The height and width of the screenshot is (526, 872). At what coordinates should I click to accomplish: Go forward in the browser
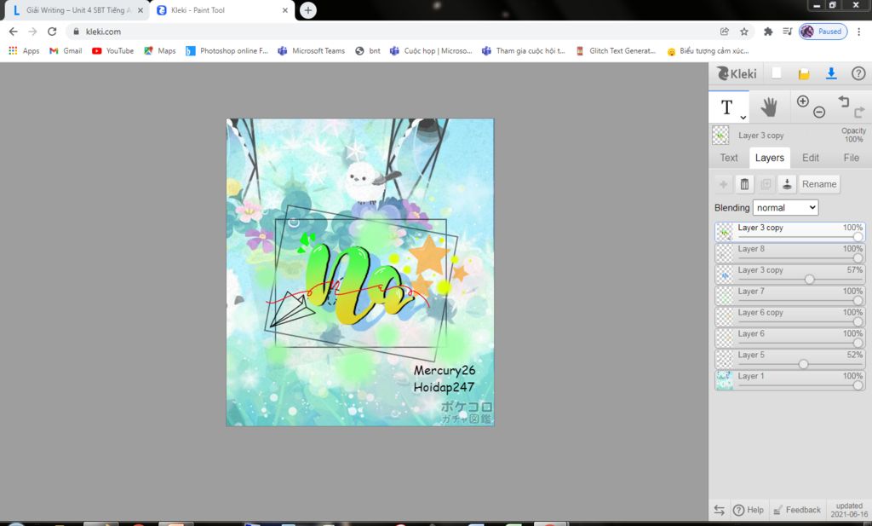[32, 32]
